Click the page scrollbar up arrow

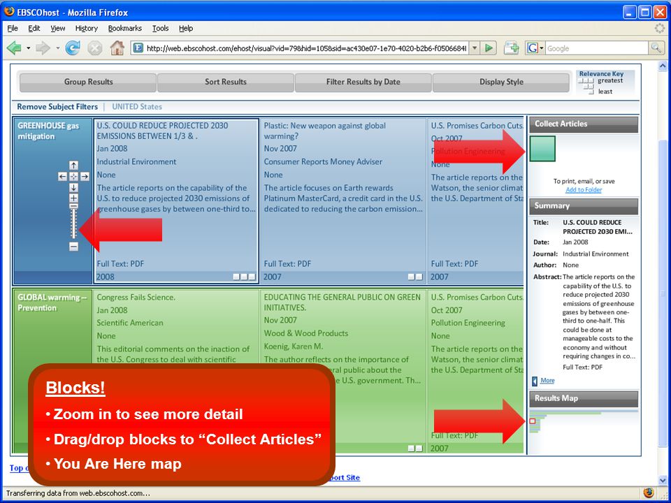(663, 66)
